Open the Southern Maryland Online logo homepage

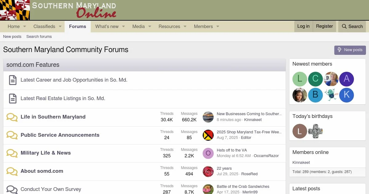click(x=58, y=10)
